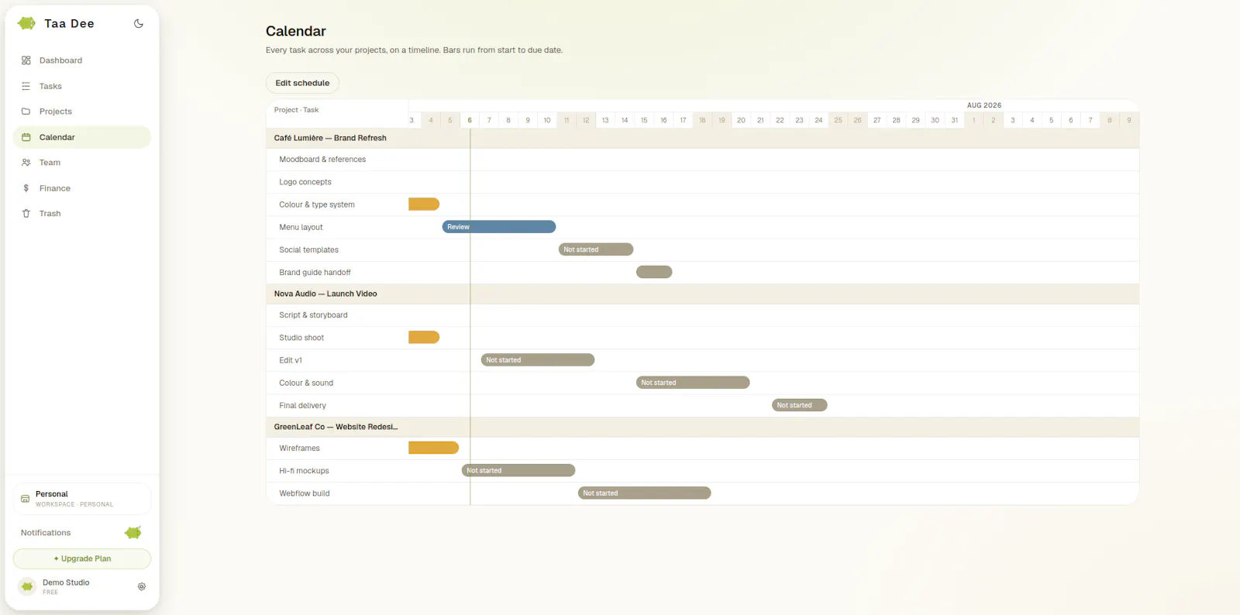Select Nova Audio — Launch Video project row
1240x615 pixels.
pos(702,294)
